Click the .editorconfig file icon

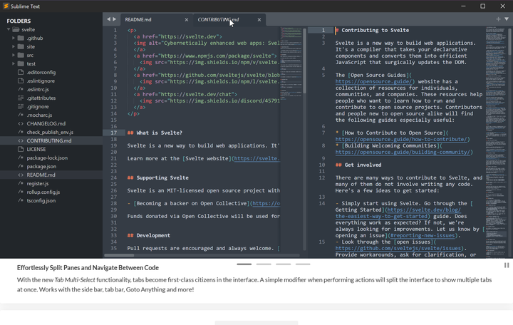[21, 72]
